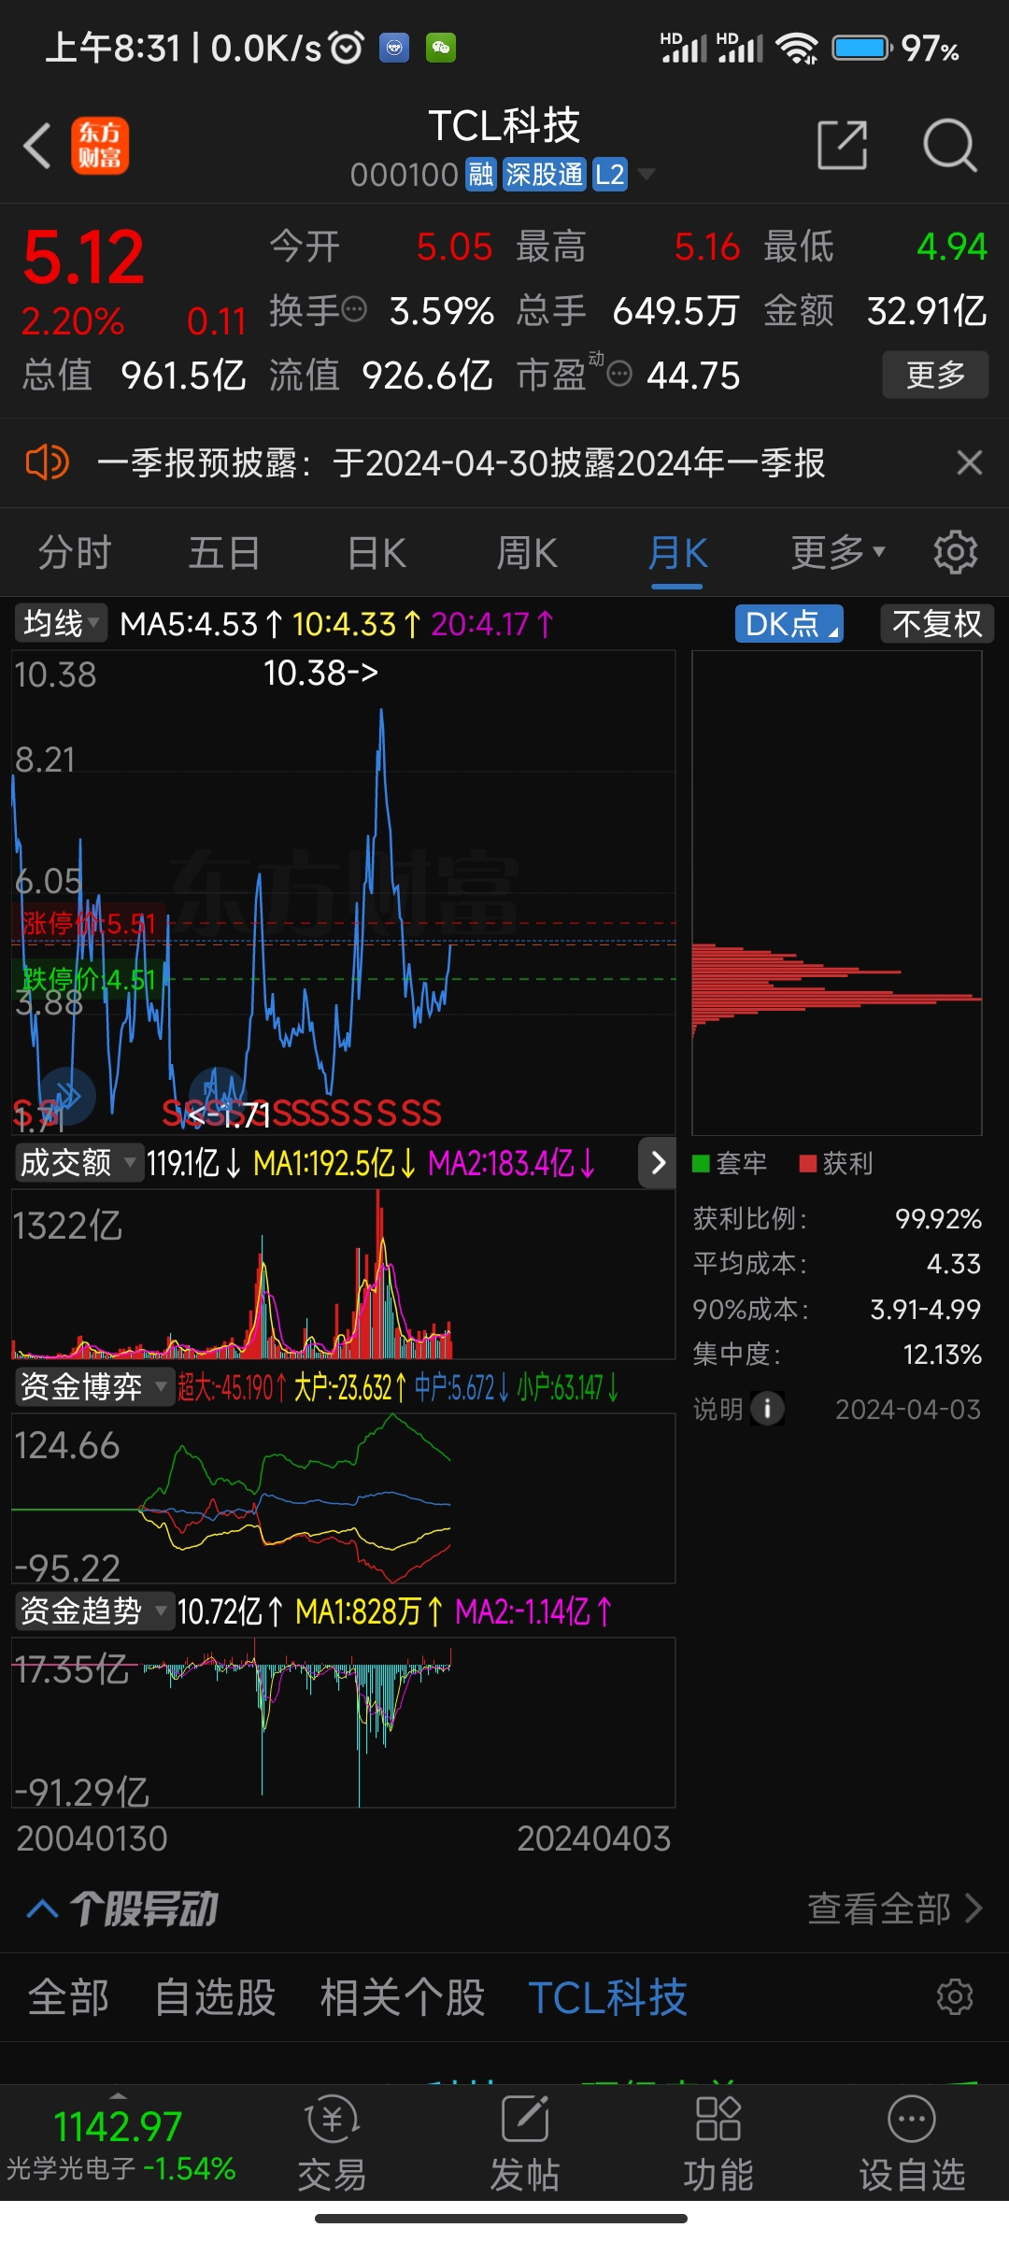Dismiss the announcement banner

click(970, 462)
